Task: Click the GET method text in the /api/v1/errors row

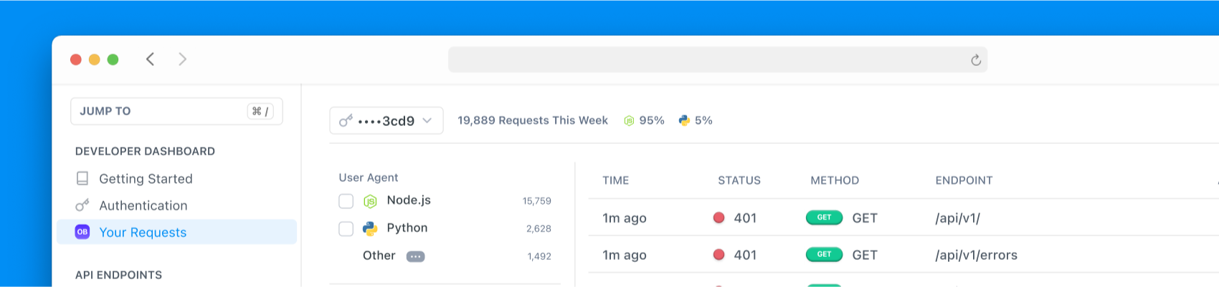Action: 865,255
